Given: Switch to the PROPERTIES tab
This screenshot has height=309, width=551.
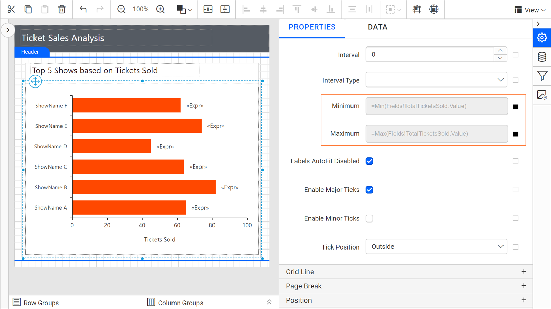Looking at the screenshot, I should point(312,27).
